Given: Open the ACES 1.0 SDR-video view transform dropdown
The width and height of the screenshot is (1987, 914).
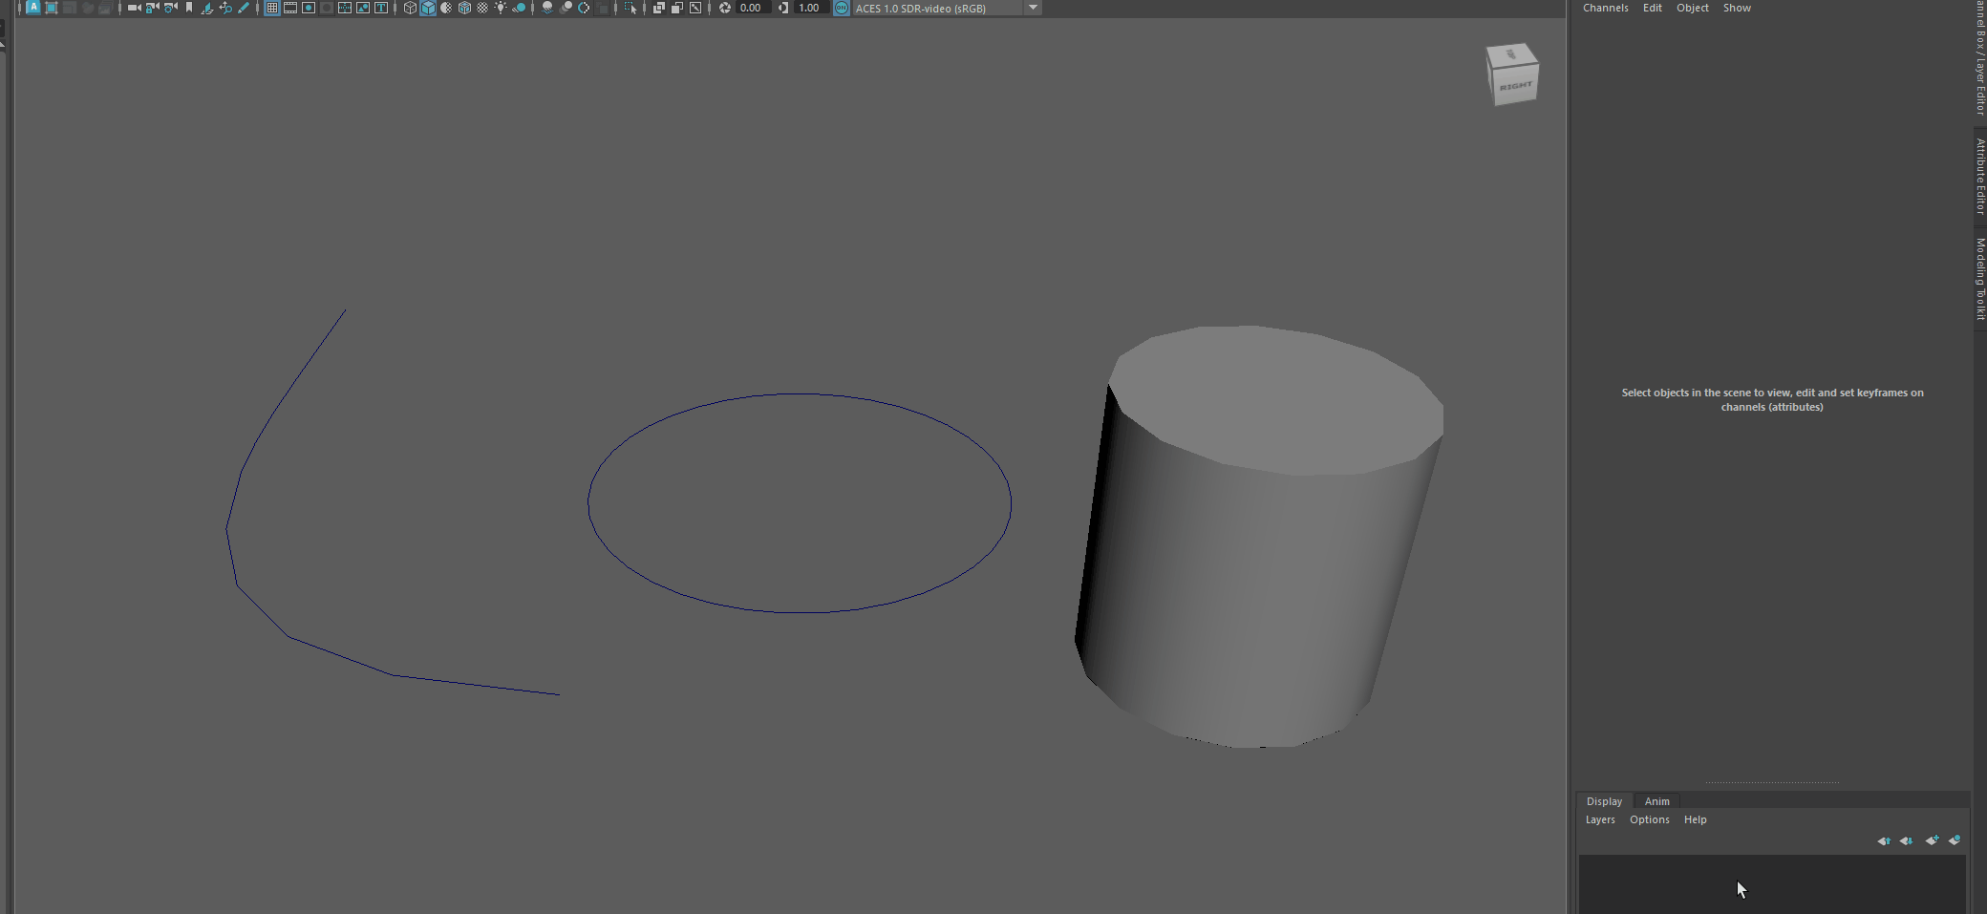Looking at the screenshot, I should pyautogui.click(x=1033, y=8).
